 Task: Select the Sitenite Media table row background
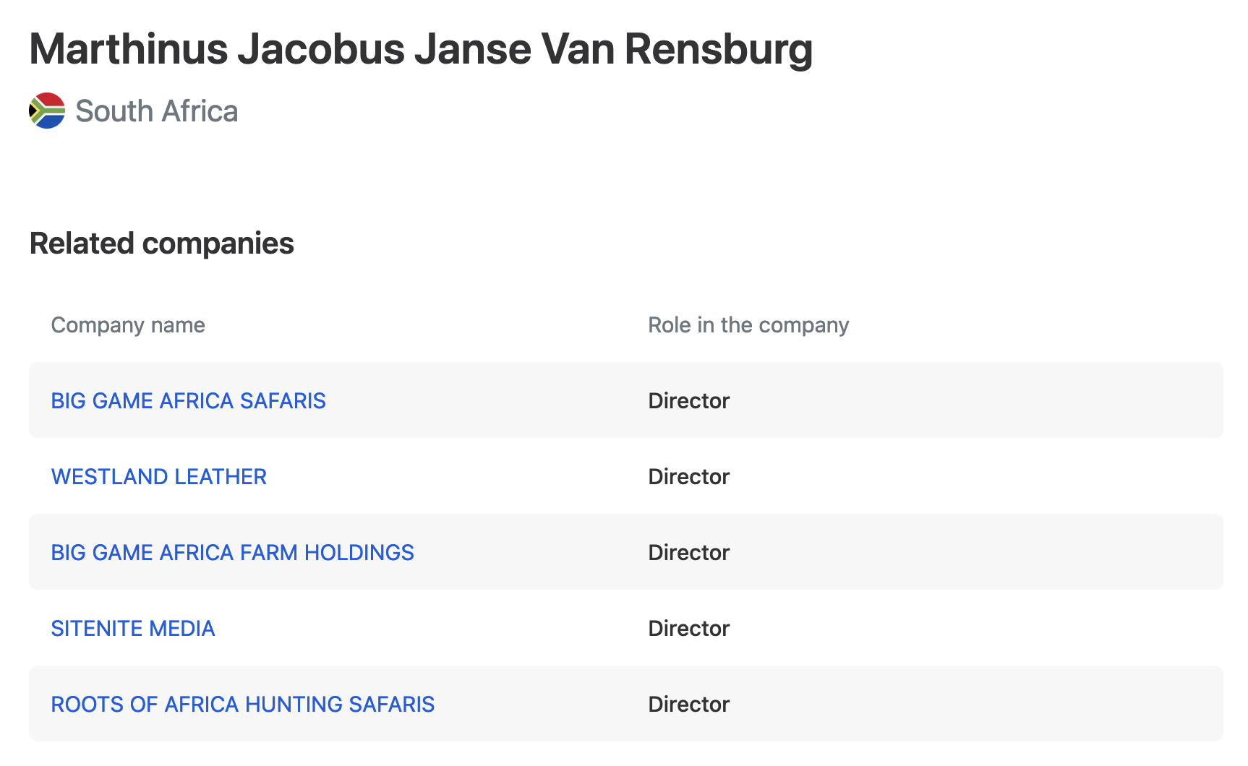tap(626, 628)
